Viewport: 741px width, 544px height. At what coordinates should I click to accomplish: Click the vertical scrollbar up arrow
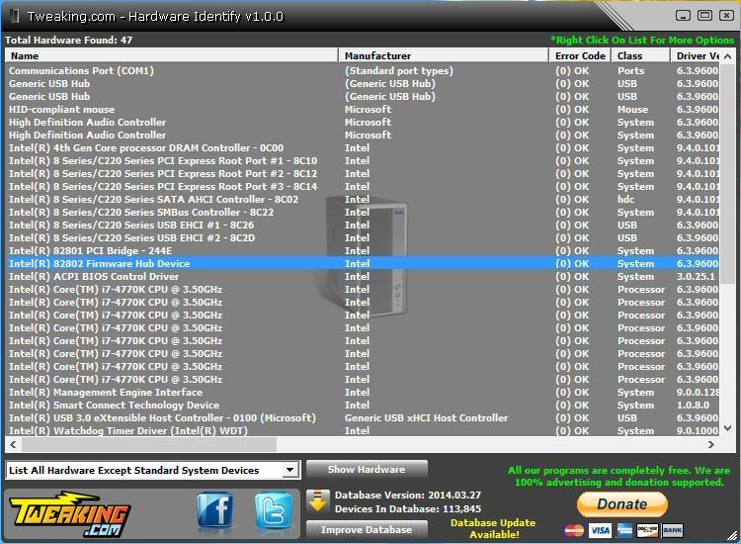pos(728,56)
